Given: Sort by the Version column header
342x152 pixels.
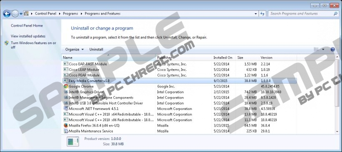Looking at the screenshot, I should click(278, 58).
